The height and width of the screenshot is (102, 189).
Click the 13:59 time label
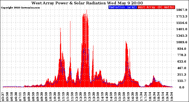click(98, 97)
